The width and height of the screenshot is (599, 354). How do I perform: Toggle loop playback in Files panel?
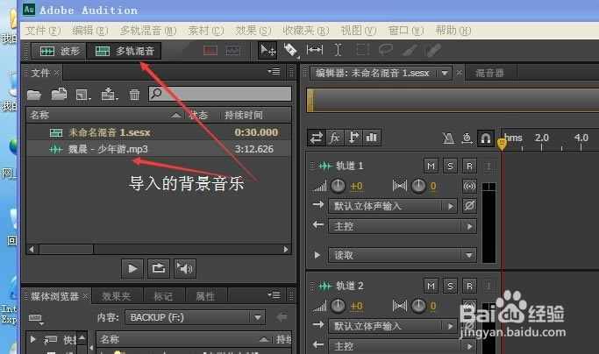coord(159,268)
